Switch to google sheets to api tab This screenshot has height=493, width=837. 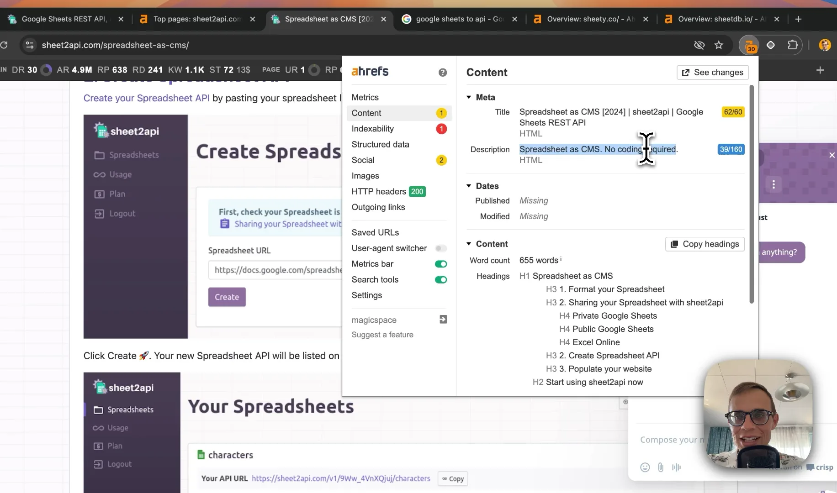click(x=459, y=19)
